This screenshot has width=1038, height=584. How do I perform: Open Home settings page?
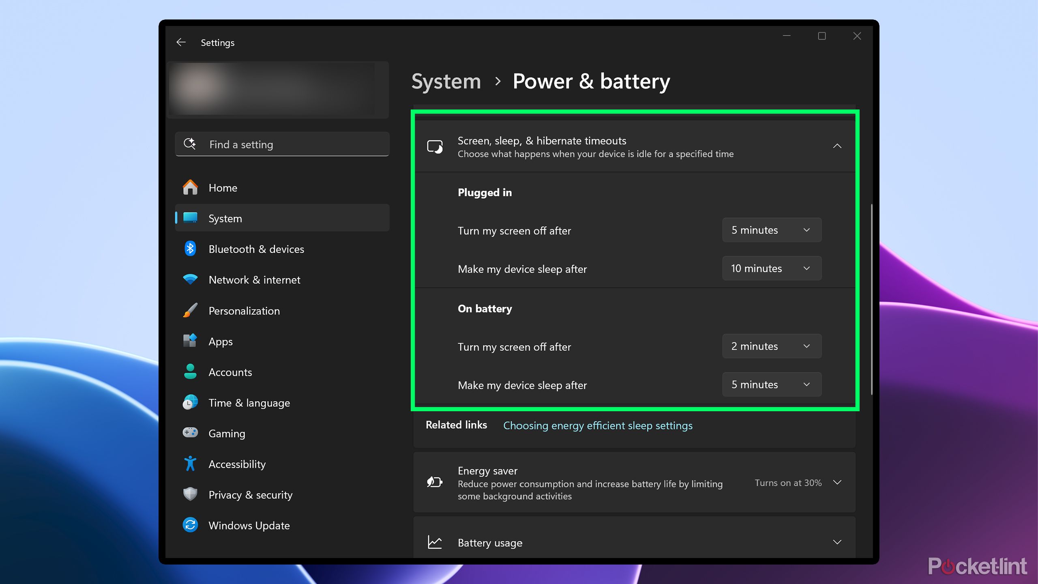click(x=282, y=187)
